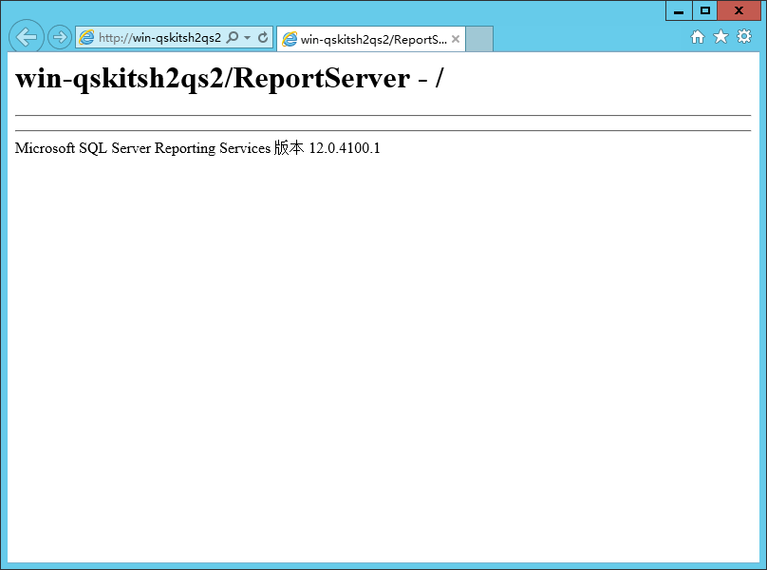Minimize the Internet Explorer window
The width and height of the screenshot is (767, 570).
coord(679,10)
